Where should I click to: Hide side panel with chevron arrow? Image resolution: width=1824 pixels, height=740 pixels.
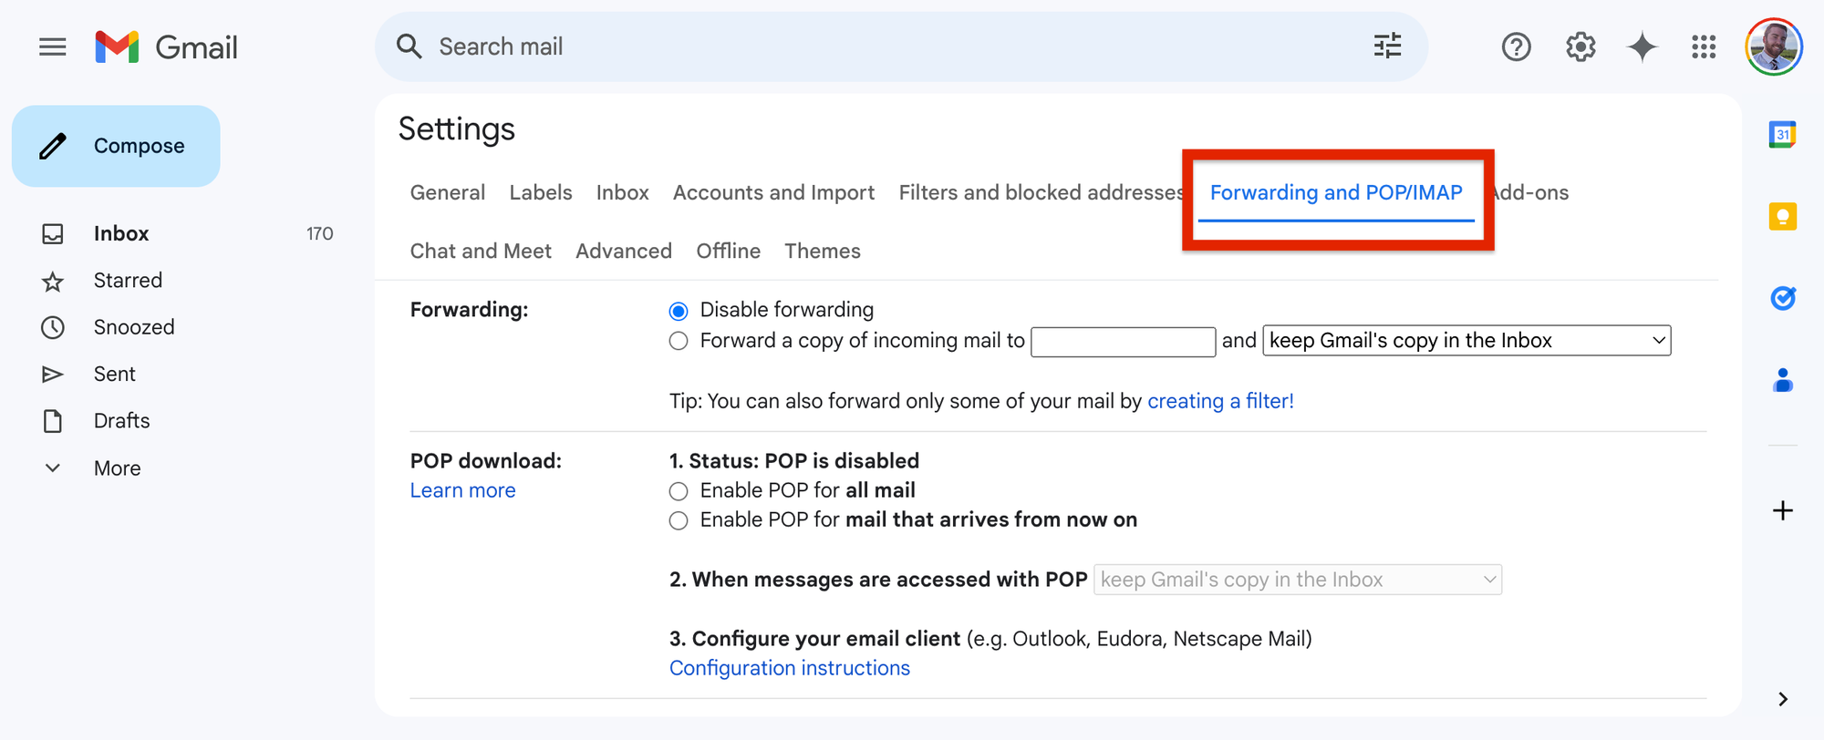(1782, 699)
